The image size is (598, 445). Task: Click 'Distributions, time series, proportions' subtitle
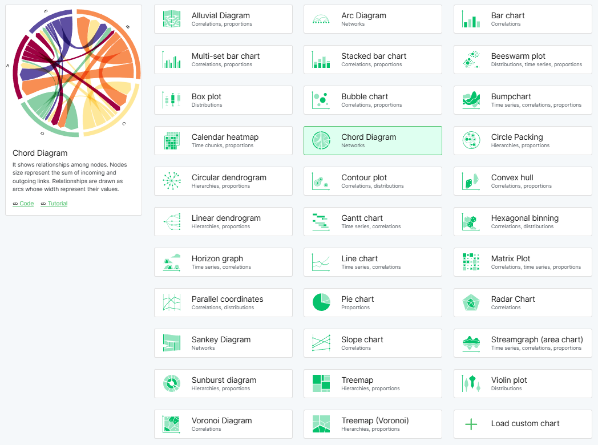click(x=536, y=64)
